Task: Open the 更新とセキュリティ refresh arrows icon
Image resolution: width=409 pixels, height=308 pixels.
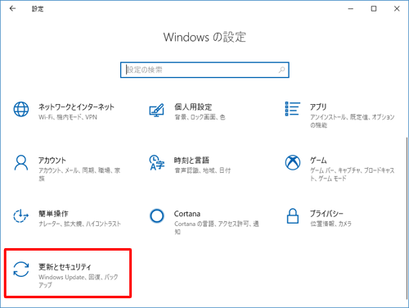Action: [x=21, y=269]
